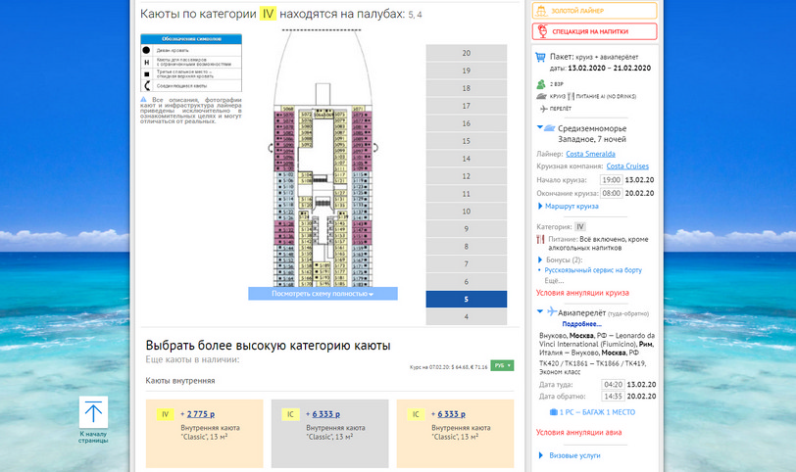The height and width of the screenshot is (472, 796).
Task: Click the green passengers icon next to 2 ВЗР
Action: (540, 84)
